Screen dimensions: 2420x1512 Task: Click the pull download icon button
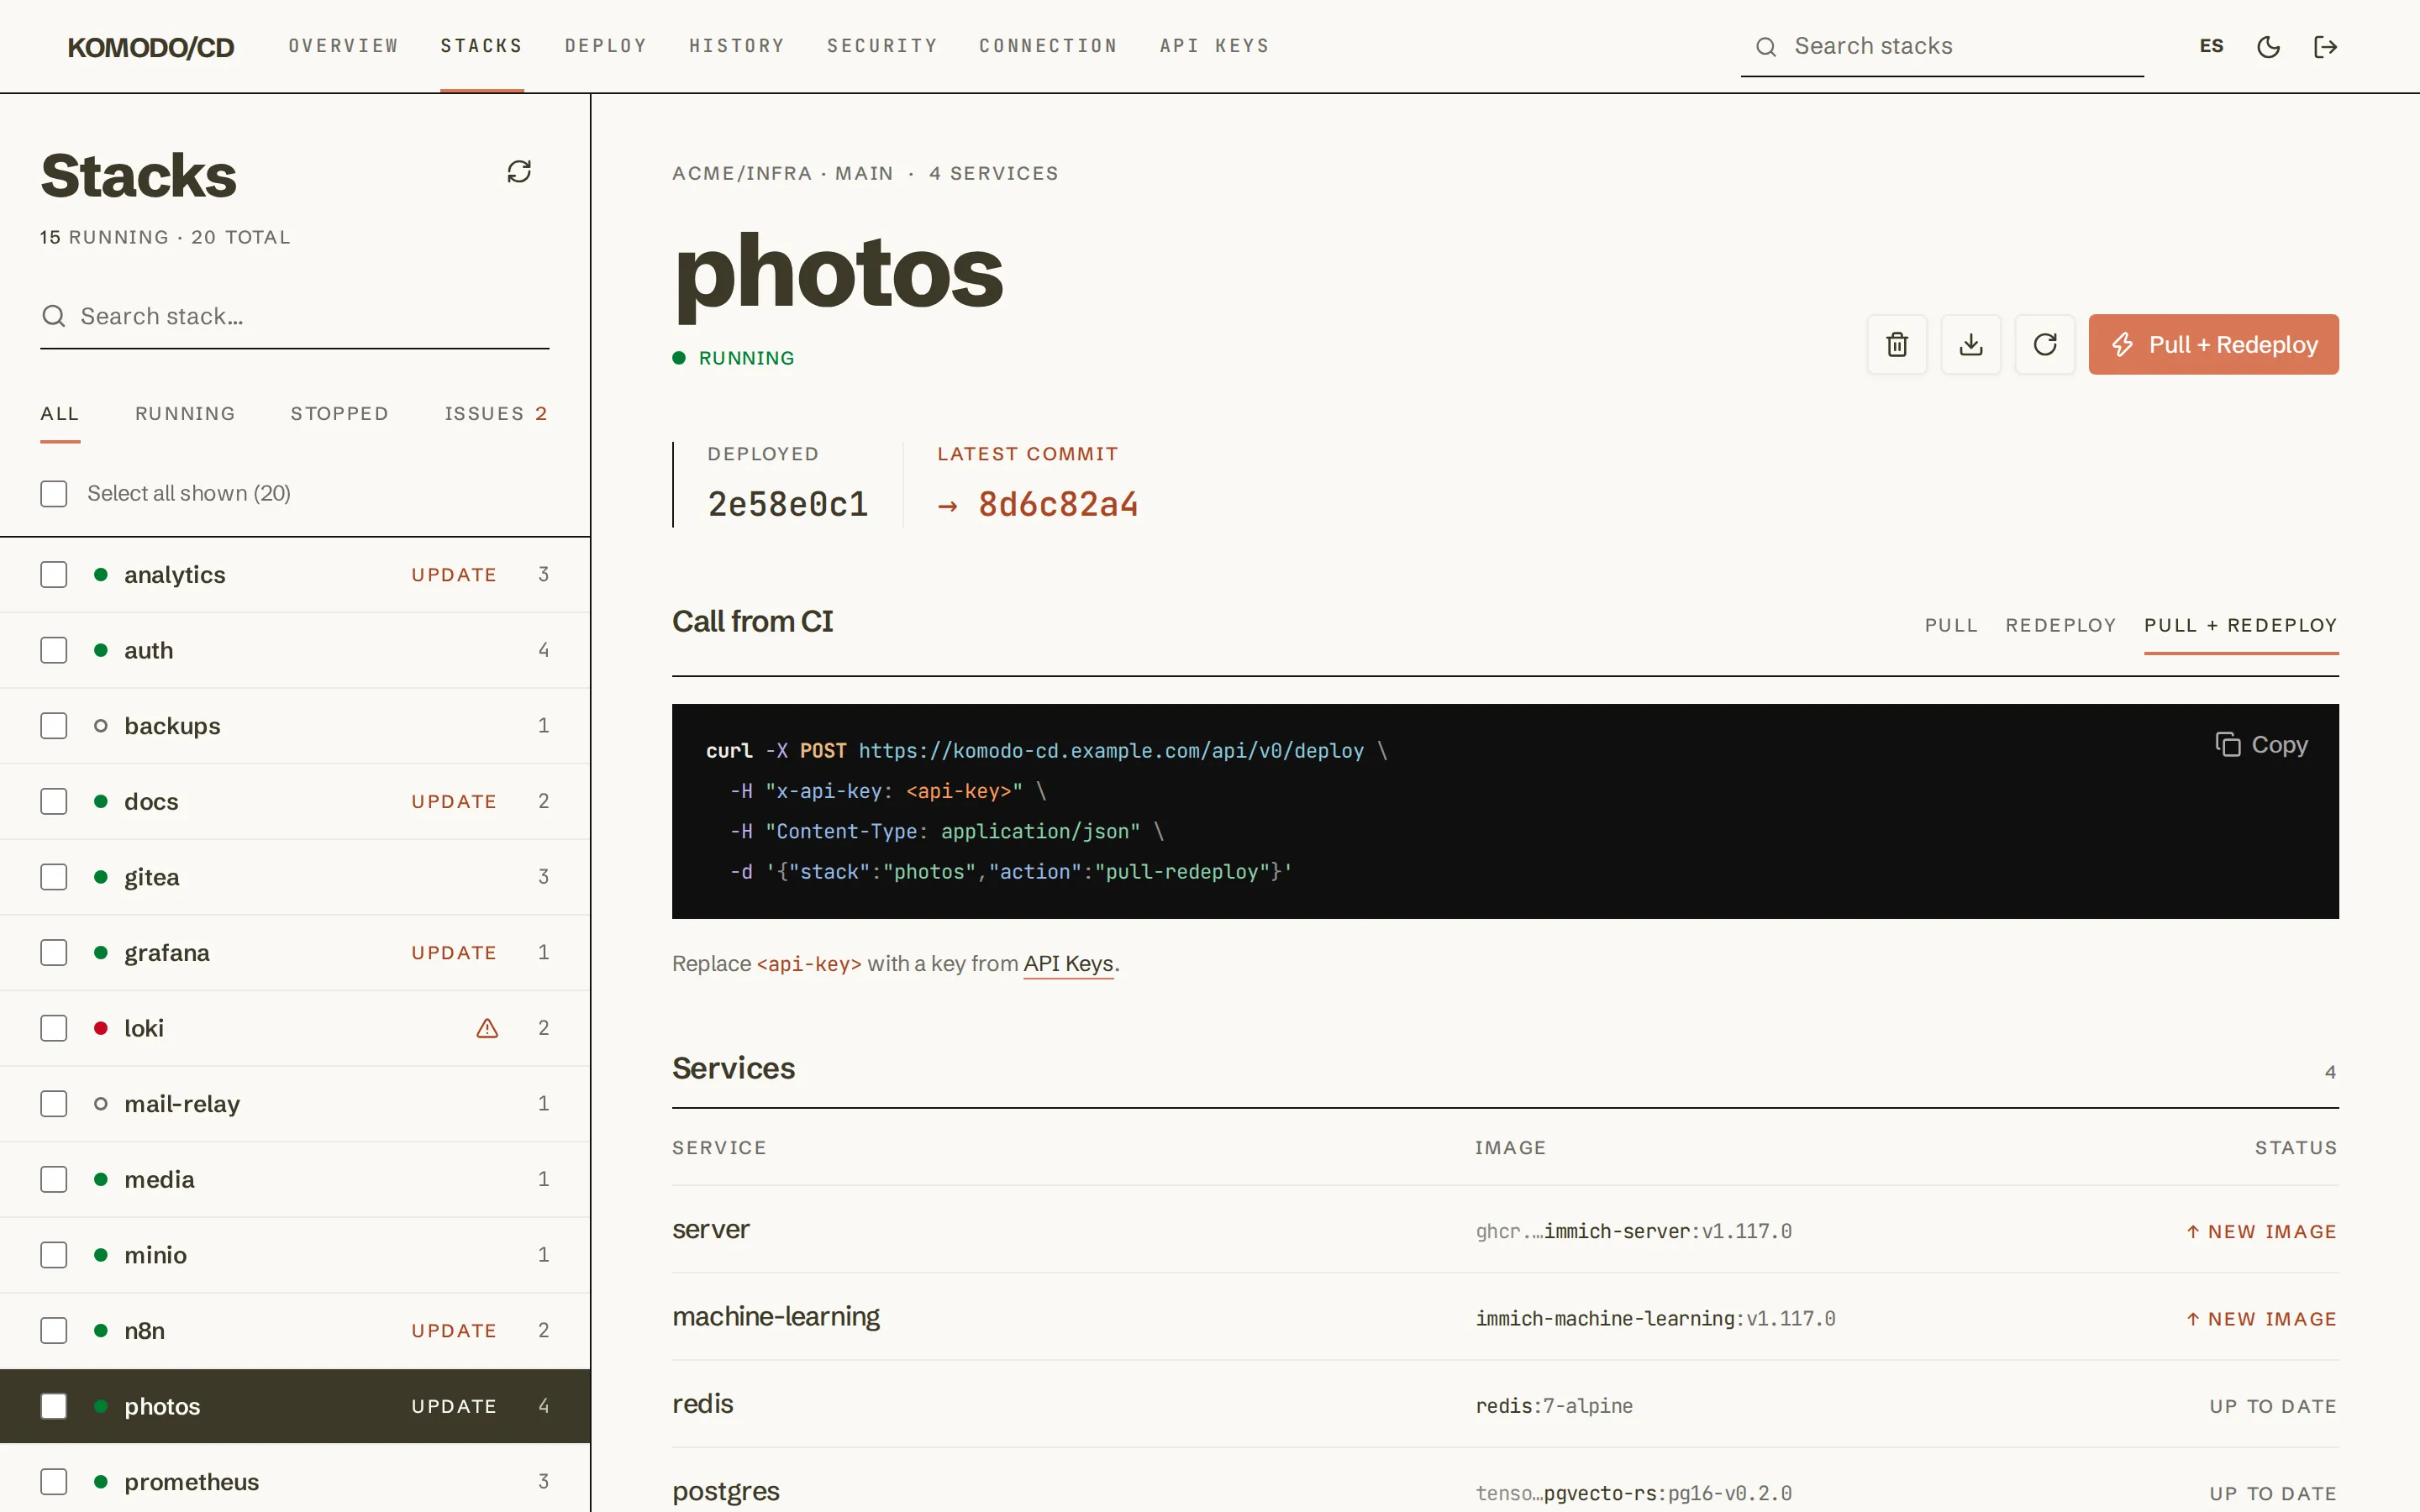coord(1971,345)
